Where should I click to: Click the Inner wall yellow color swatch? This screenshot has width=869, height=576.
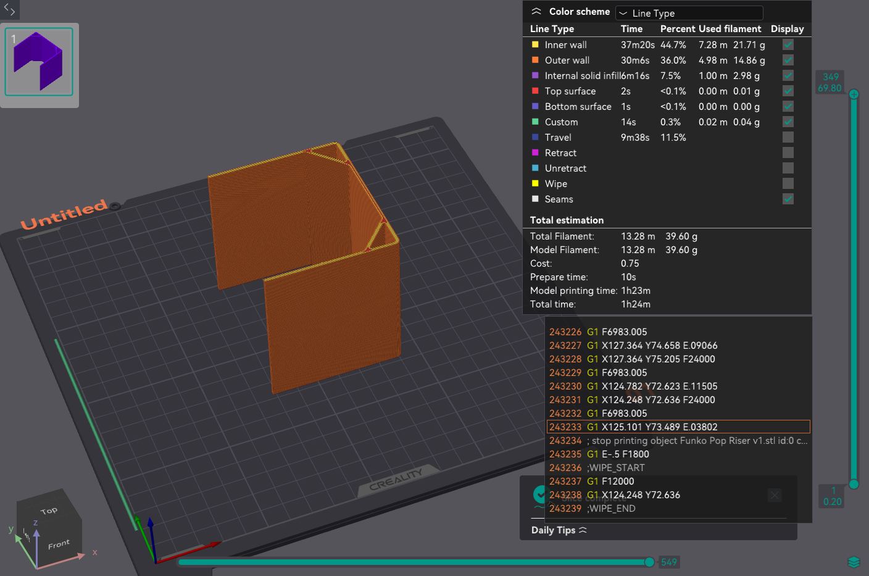point(535,44)
